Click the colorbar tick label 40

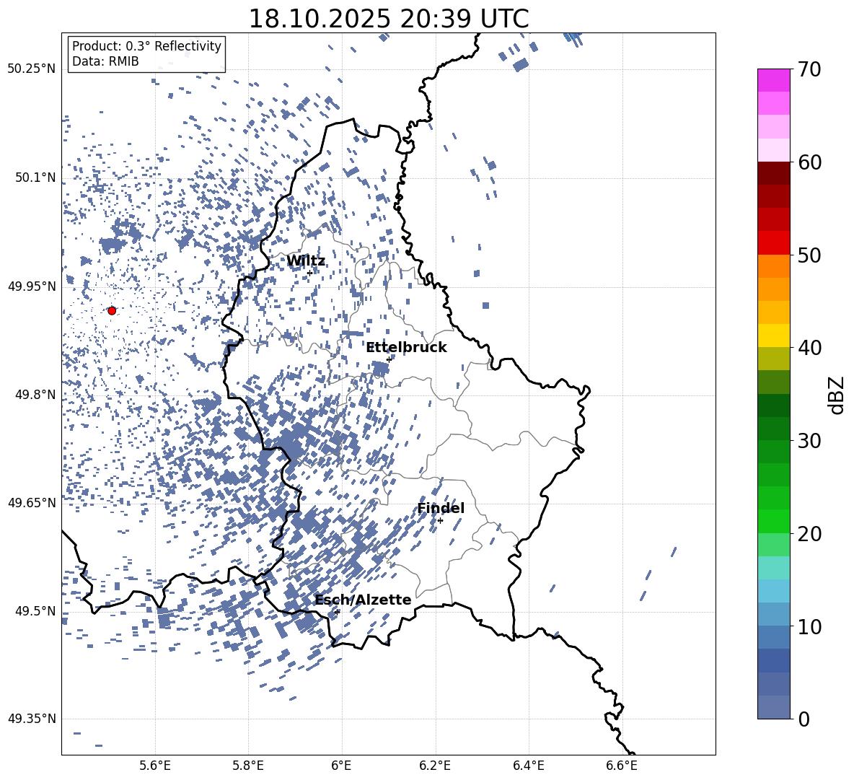809,348
